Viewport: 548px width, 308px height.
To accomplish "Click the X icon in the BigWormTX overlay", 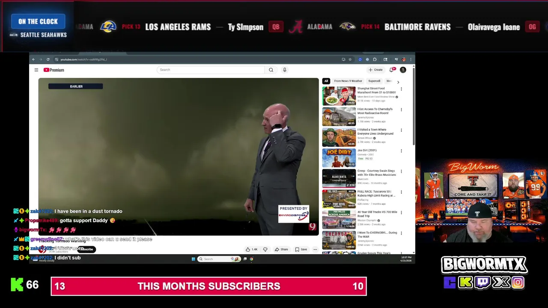I will 501,282.
